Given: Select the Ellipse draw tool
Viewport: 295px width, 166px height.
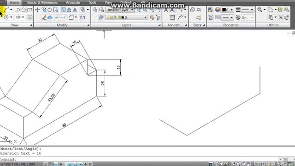Looking at the screenshot, I should point(18,18).
